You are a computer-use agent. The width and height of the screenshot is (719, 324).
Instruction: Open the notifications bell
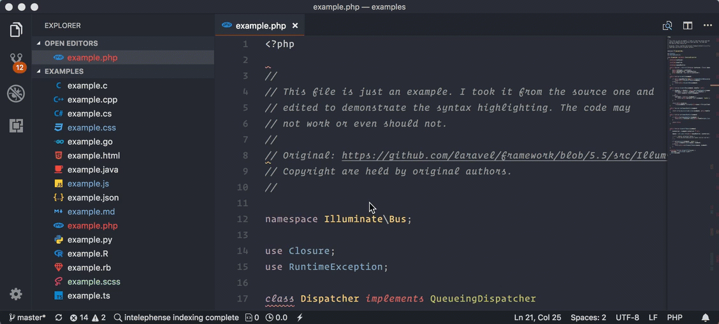tap(706, 318)
